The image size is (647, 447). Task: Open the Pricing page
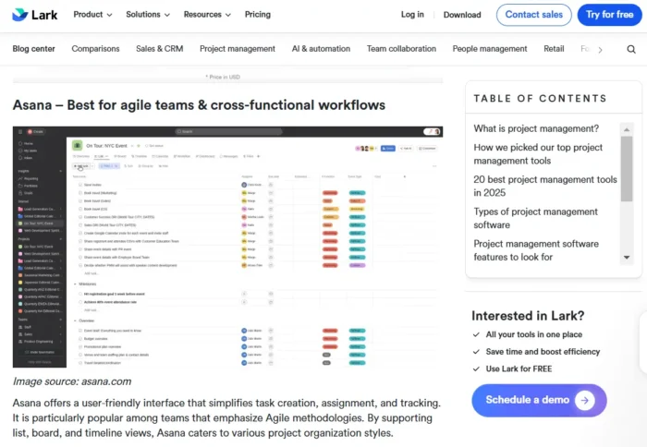coord(258,15)
